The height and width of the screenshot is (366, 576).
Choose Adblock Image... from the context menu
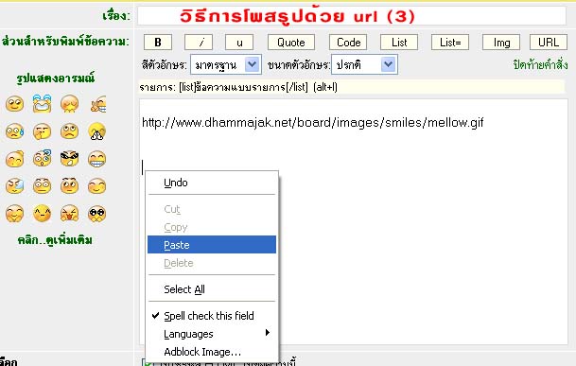(x=211, y=352)
